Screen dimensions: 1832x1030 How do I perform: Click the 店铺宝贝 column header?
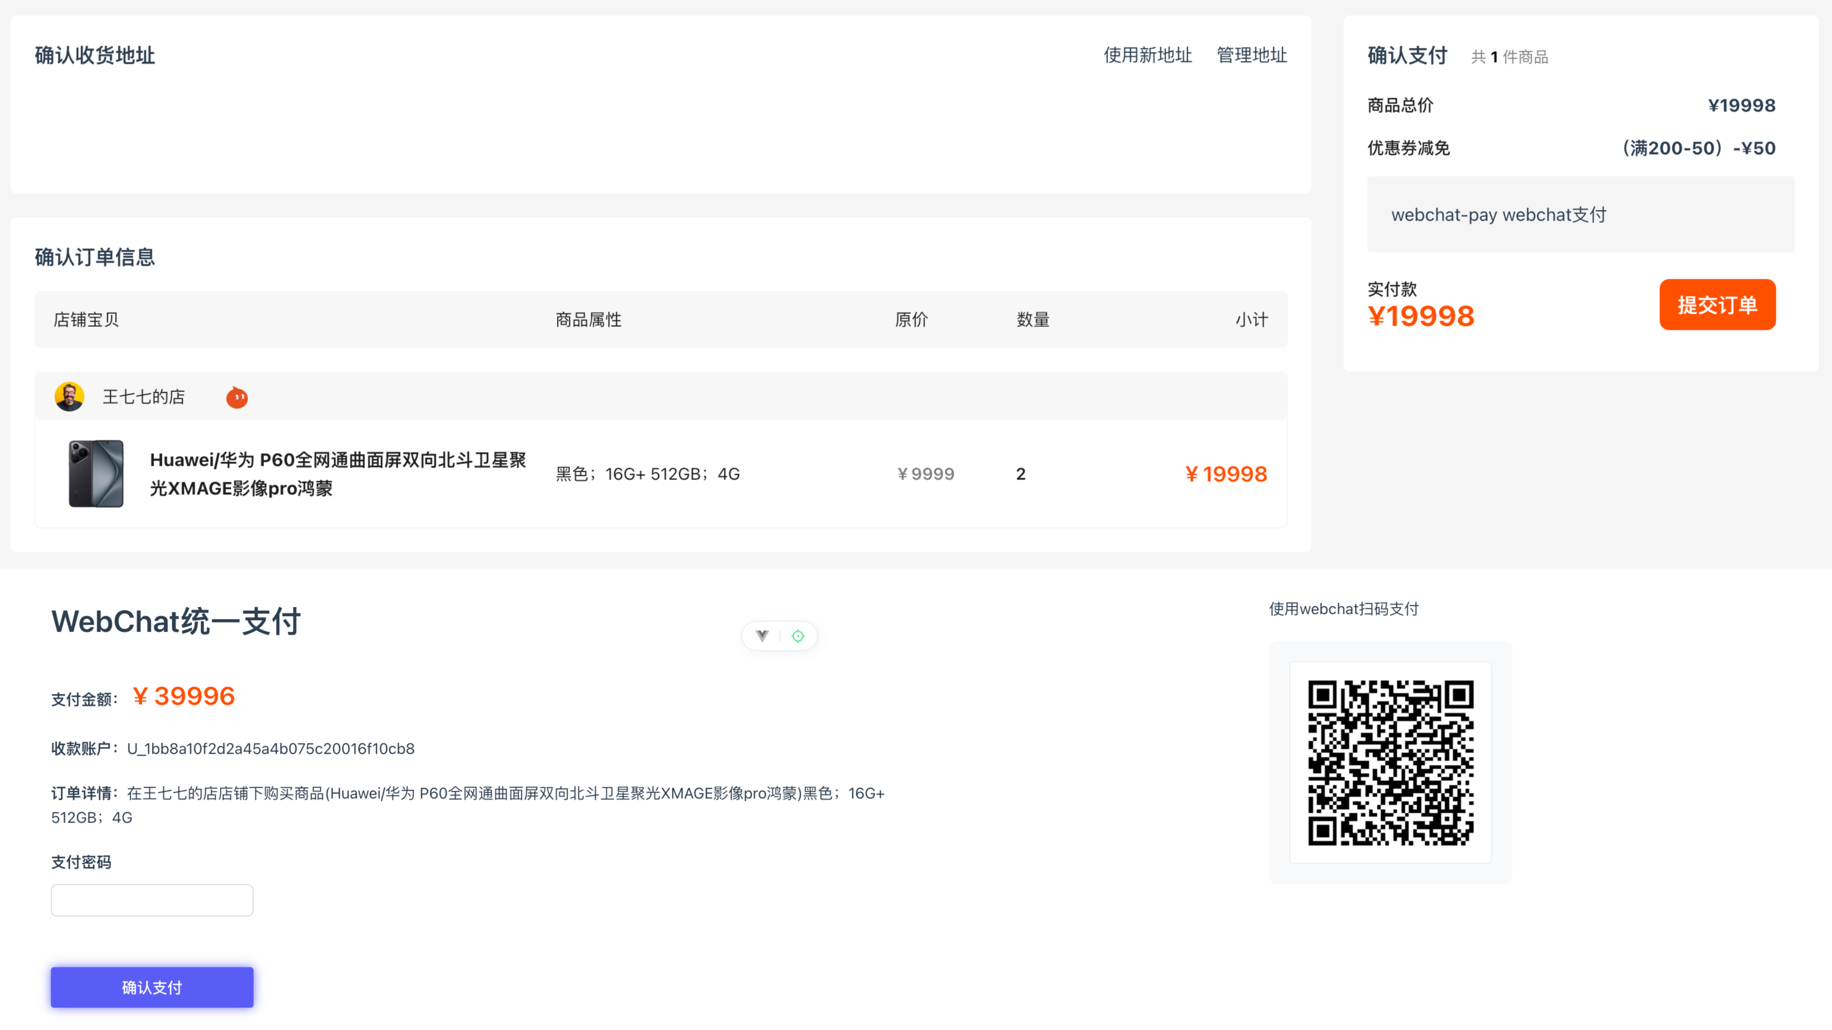[86, 320]
